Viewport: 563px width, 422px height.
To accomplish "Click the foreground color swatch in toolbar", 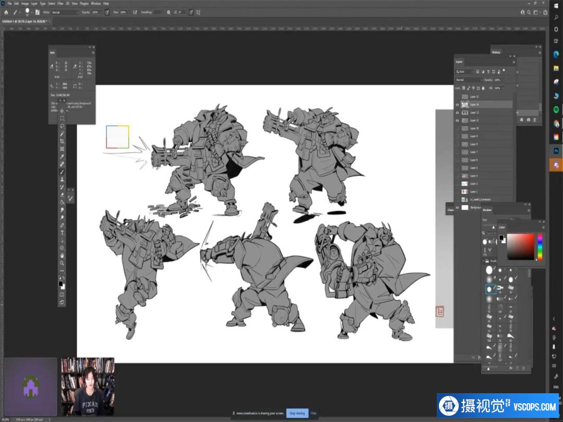I will coord(60,284).
